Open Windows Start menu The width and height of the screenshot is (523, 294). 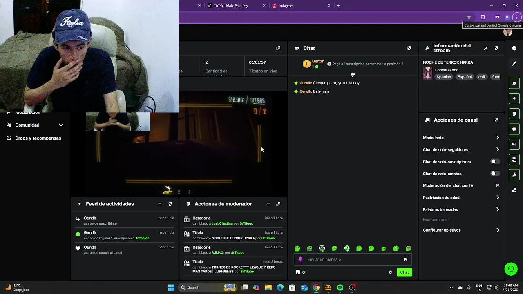pyautogui.click(x=171, y=287)
